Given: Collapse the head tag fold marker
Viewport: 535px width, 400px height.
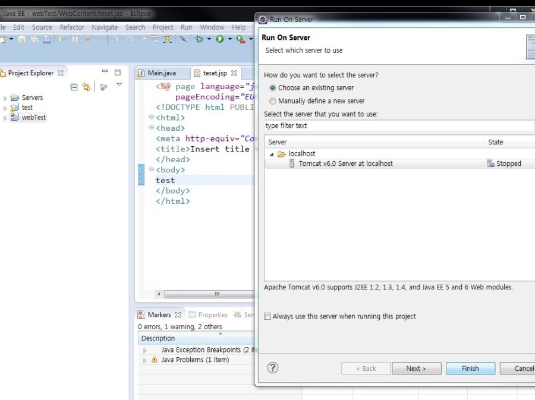Looking at the screenshot, I should click(152, 127).
